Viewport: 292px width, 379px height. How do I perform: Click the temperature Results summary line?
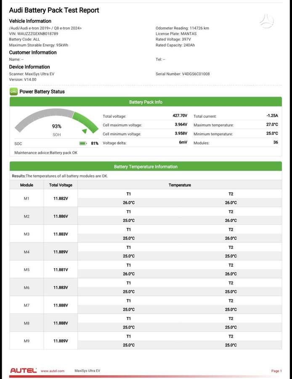coord(60,176)
